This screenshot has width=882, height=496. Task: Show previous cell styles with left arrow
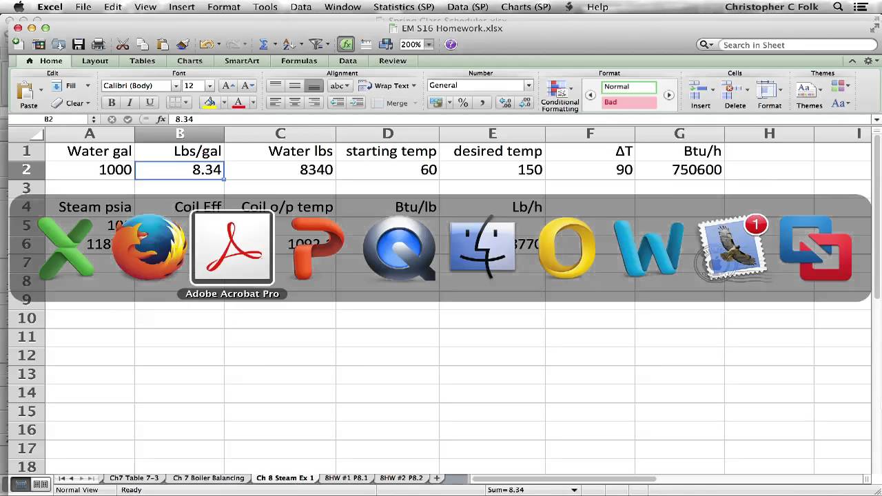[x=591, y=95]
